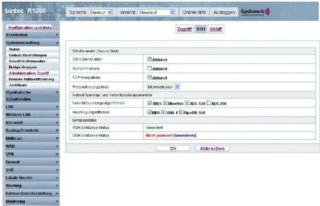Expand the LAN menu
This screenshot has width=320, height=206.
pos(32,107)
